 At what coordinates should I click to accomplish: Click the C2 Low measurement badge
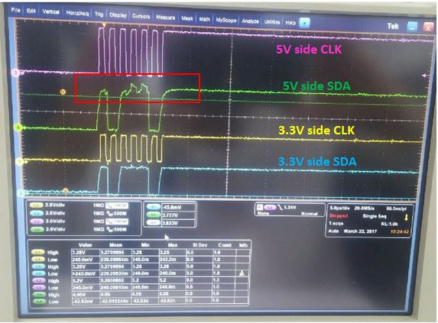click(x=38, y=273)
